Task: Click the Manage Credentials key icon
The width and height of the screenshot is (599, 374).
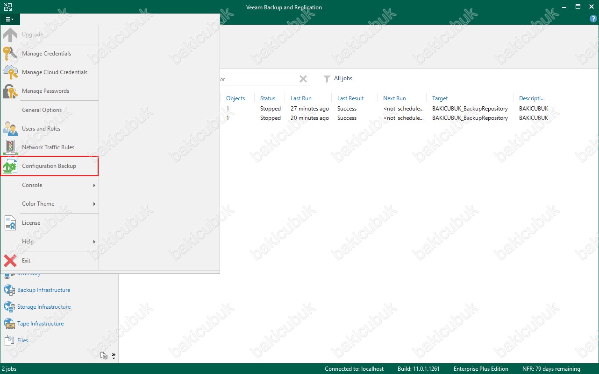Action: [10, 54]
